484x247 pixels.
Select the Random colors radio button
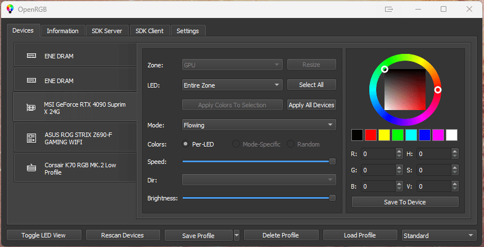click(291, 144)
